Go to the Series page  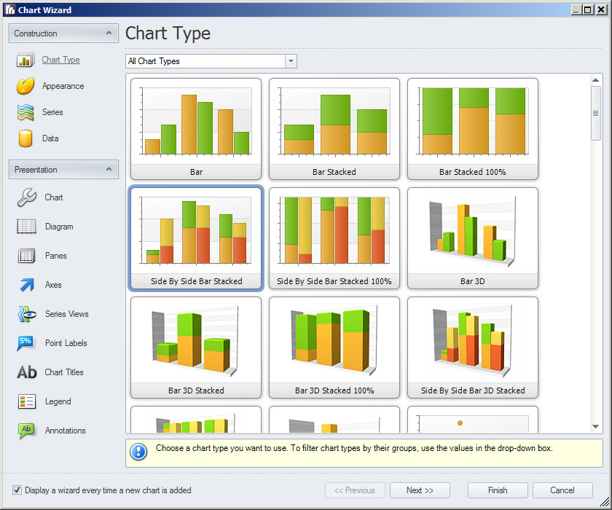pos(52,112)
